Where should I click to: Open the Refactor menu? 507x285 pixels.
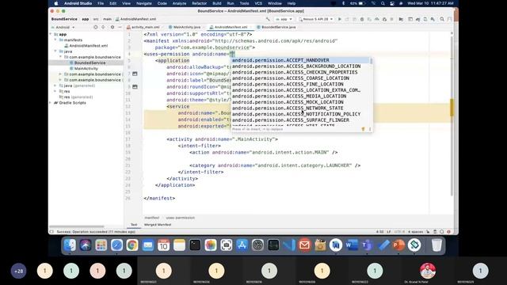[x=199, y=3]
